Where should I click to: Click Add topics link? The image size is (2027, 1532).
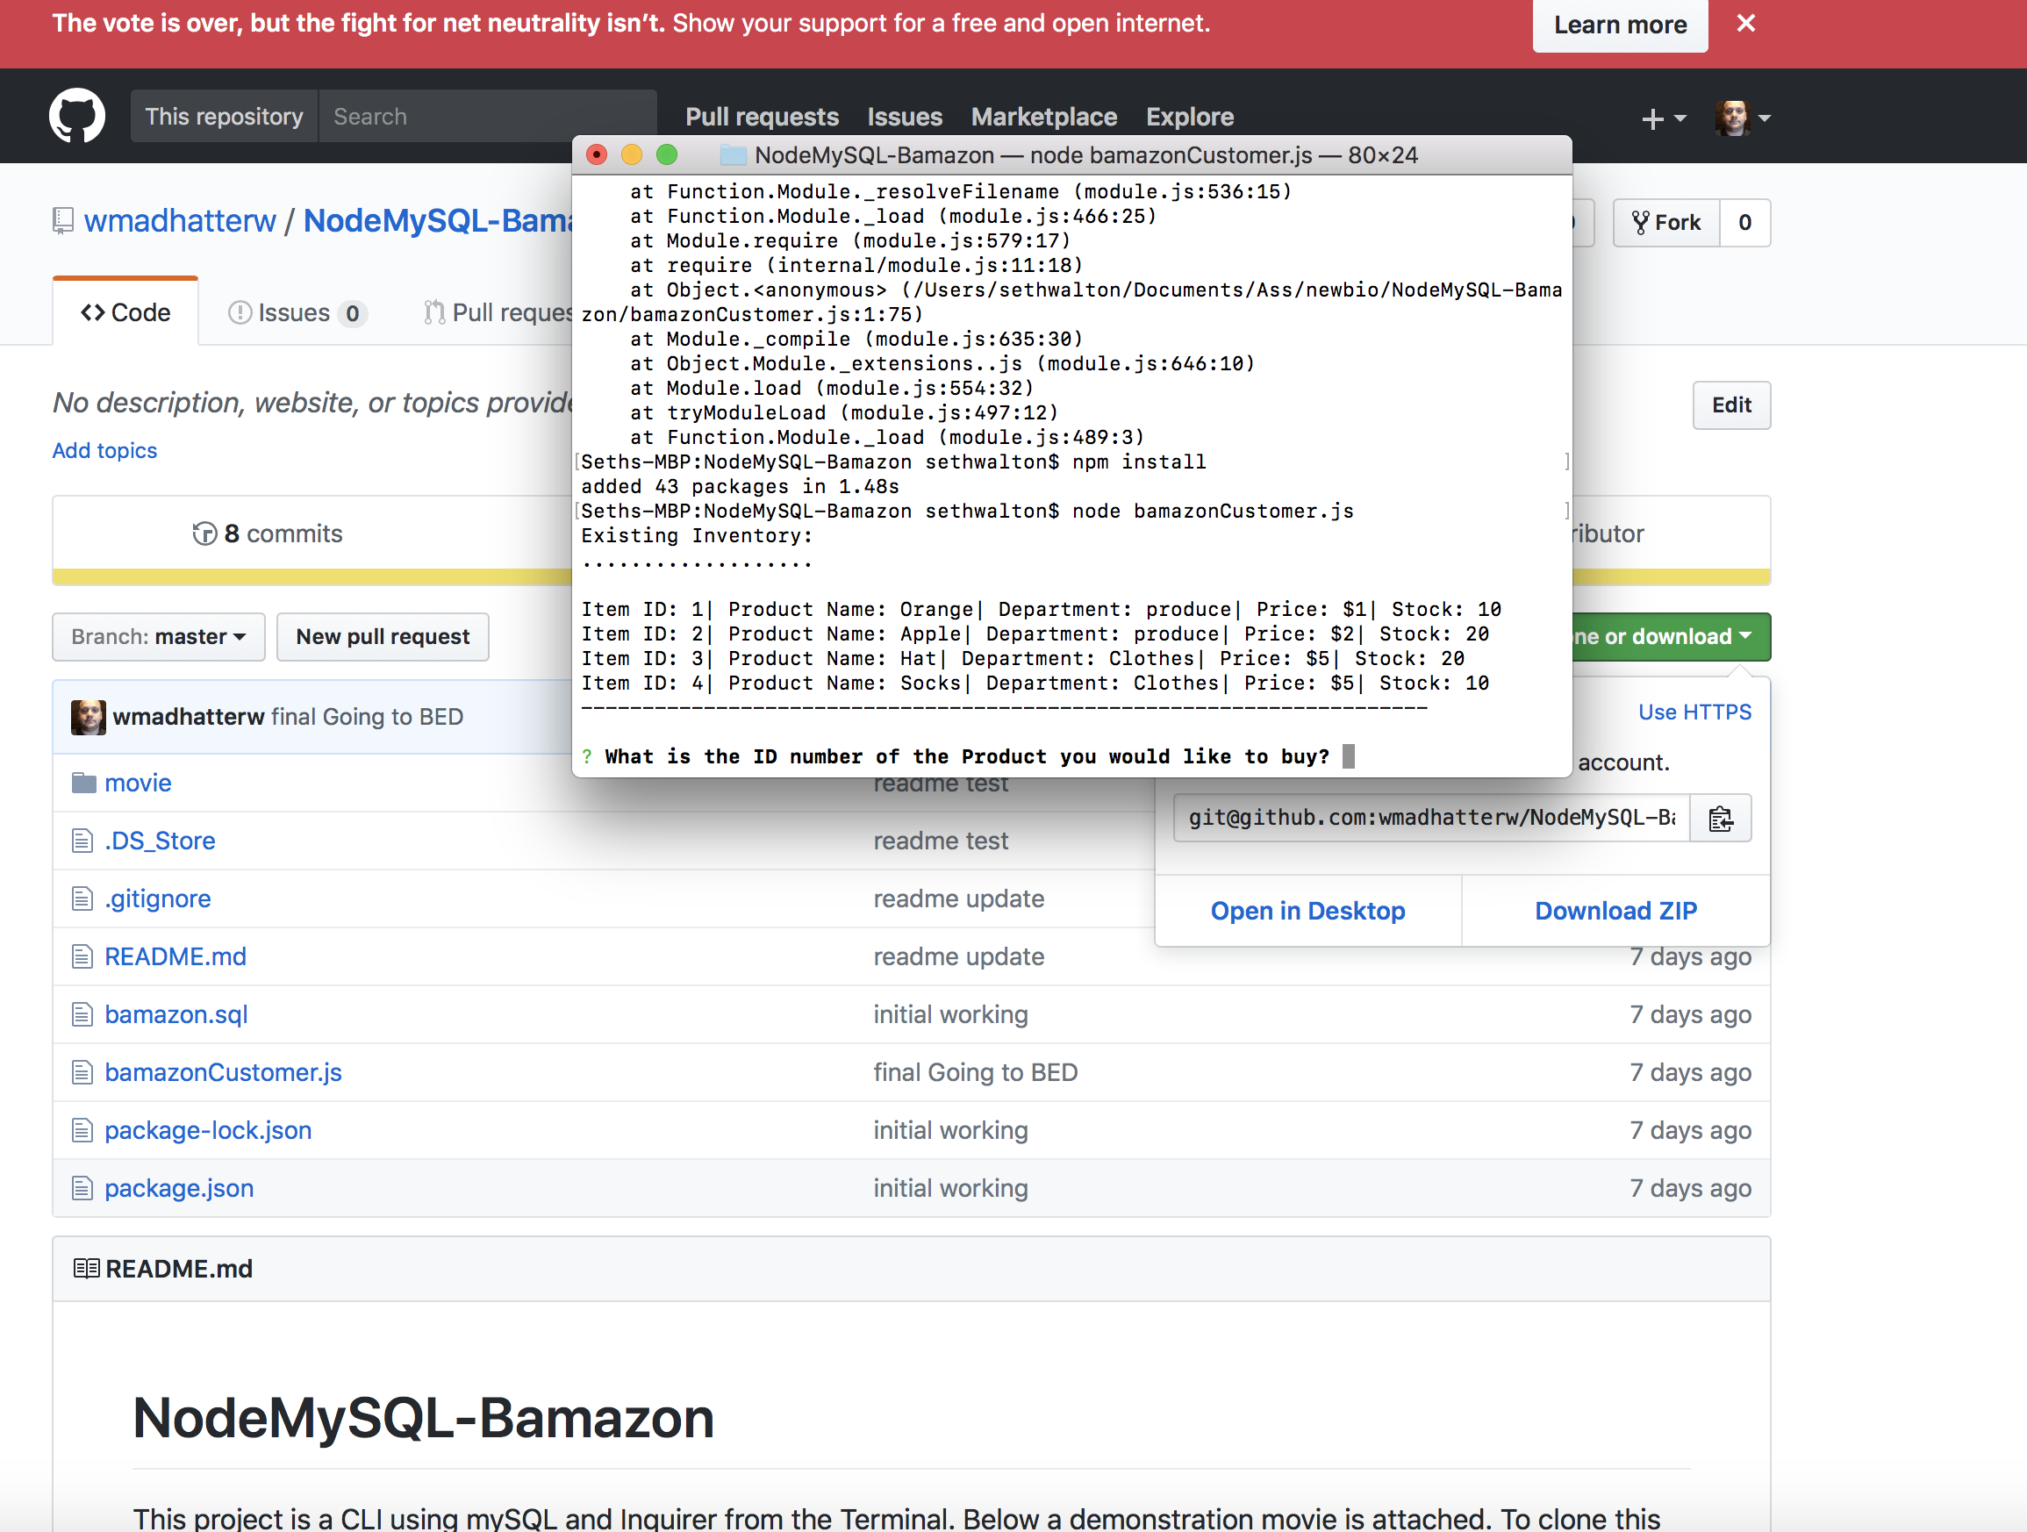tap(104, 447)
